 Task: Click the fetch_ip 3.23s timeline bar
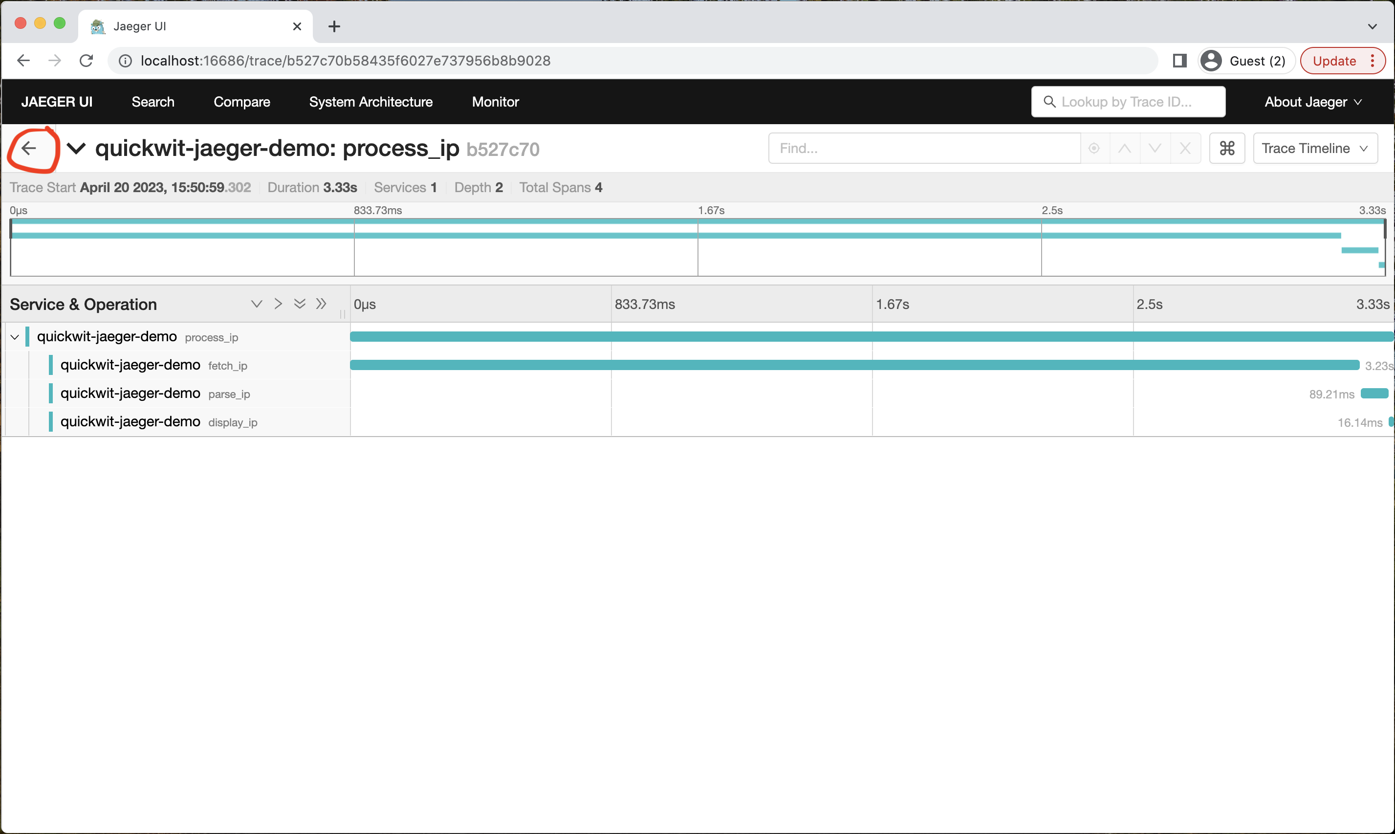coord(854,365)
